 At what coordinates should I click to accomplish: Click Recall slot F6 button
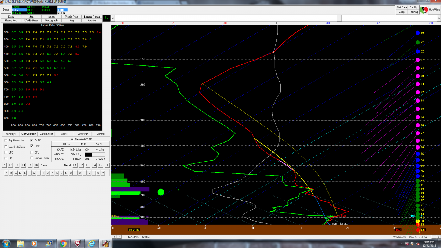pyautogui.click(x=107, y=165)
